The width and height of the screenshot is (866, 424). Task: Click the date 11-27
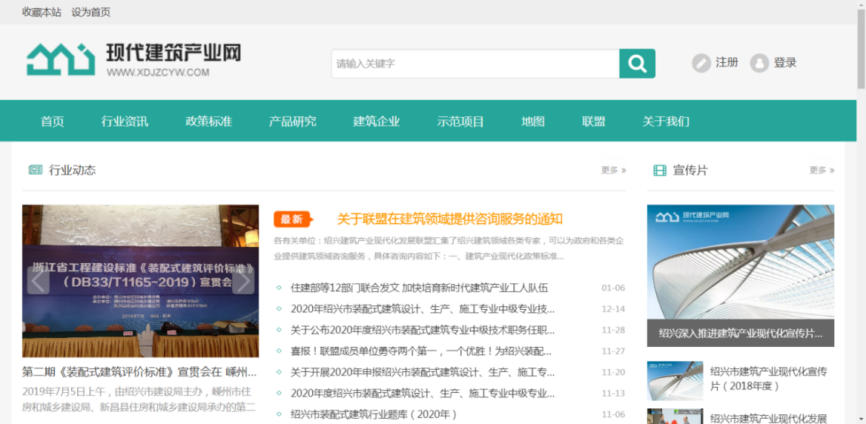613,351
